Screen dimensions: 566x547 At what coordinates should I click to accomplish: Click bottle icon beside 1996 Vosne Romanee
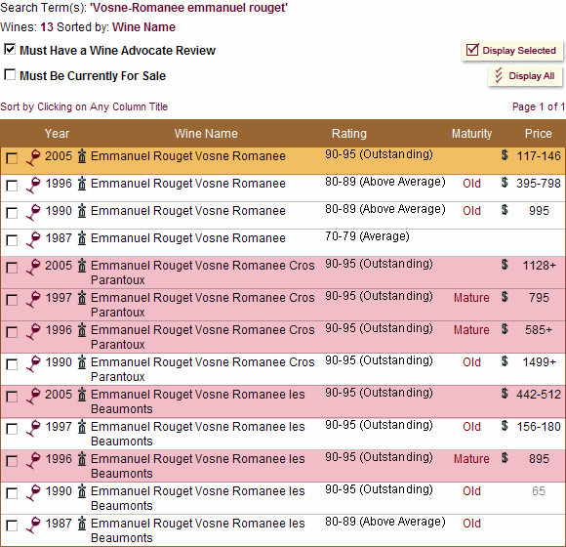point(82,184)
